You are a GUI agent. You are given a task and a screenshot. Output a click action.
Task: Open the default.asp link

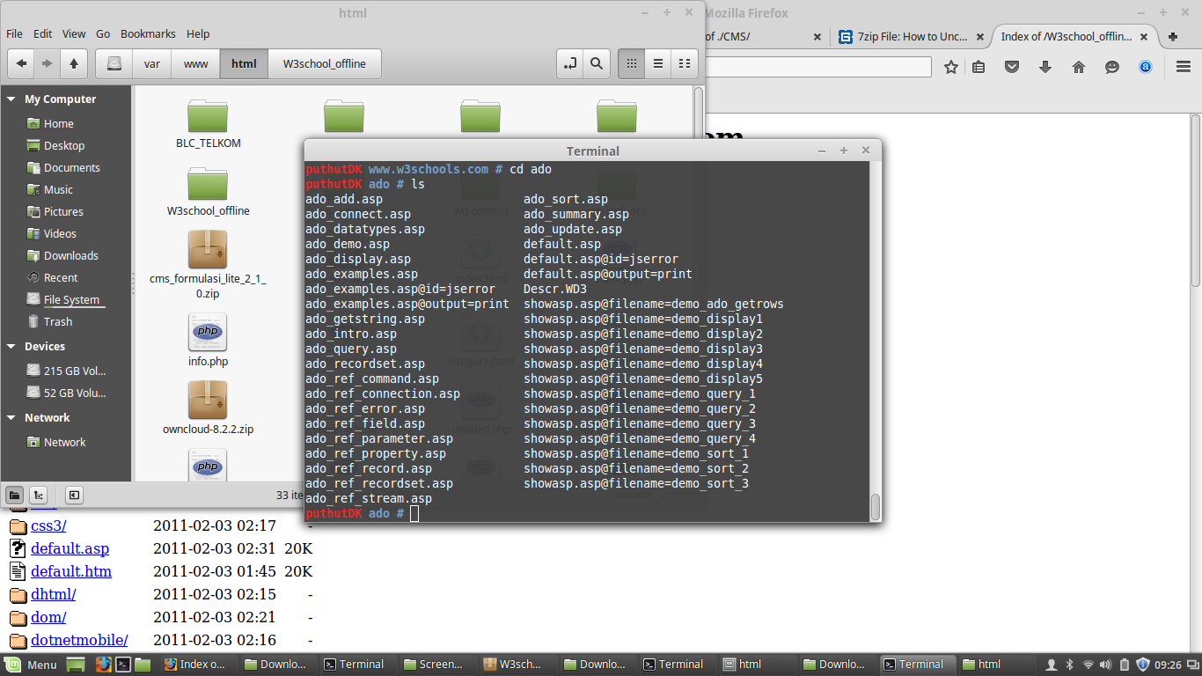pyautogui.click(x=70, y=548)
